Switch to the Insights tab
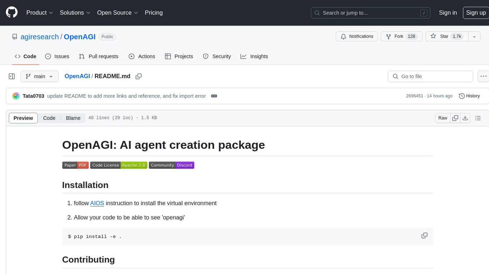The width and height of the screenshot is (489, 274). pyautogui.click(x=254, y=56)
